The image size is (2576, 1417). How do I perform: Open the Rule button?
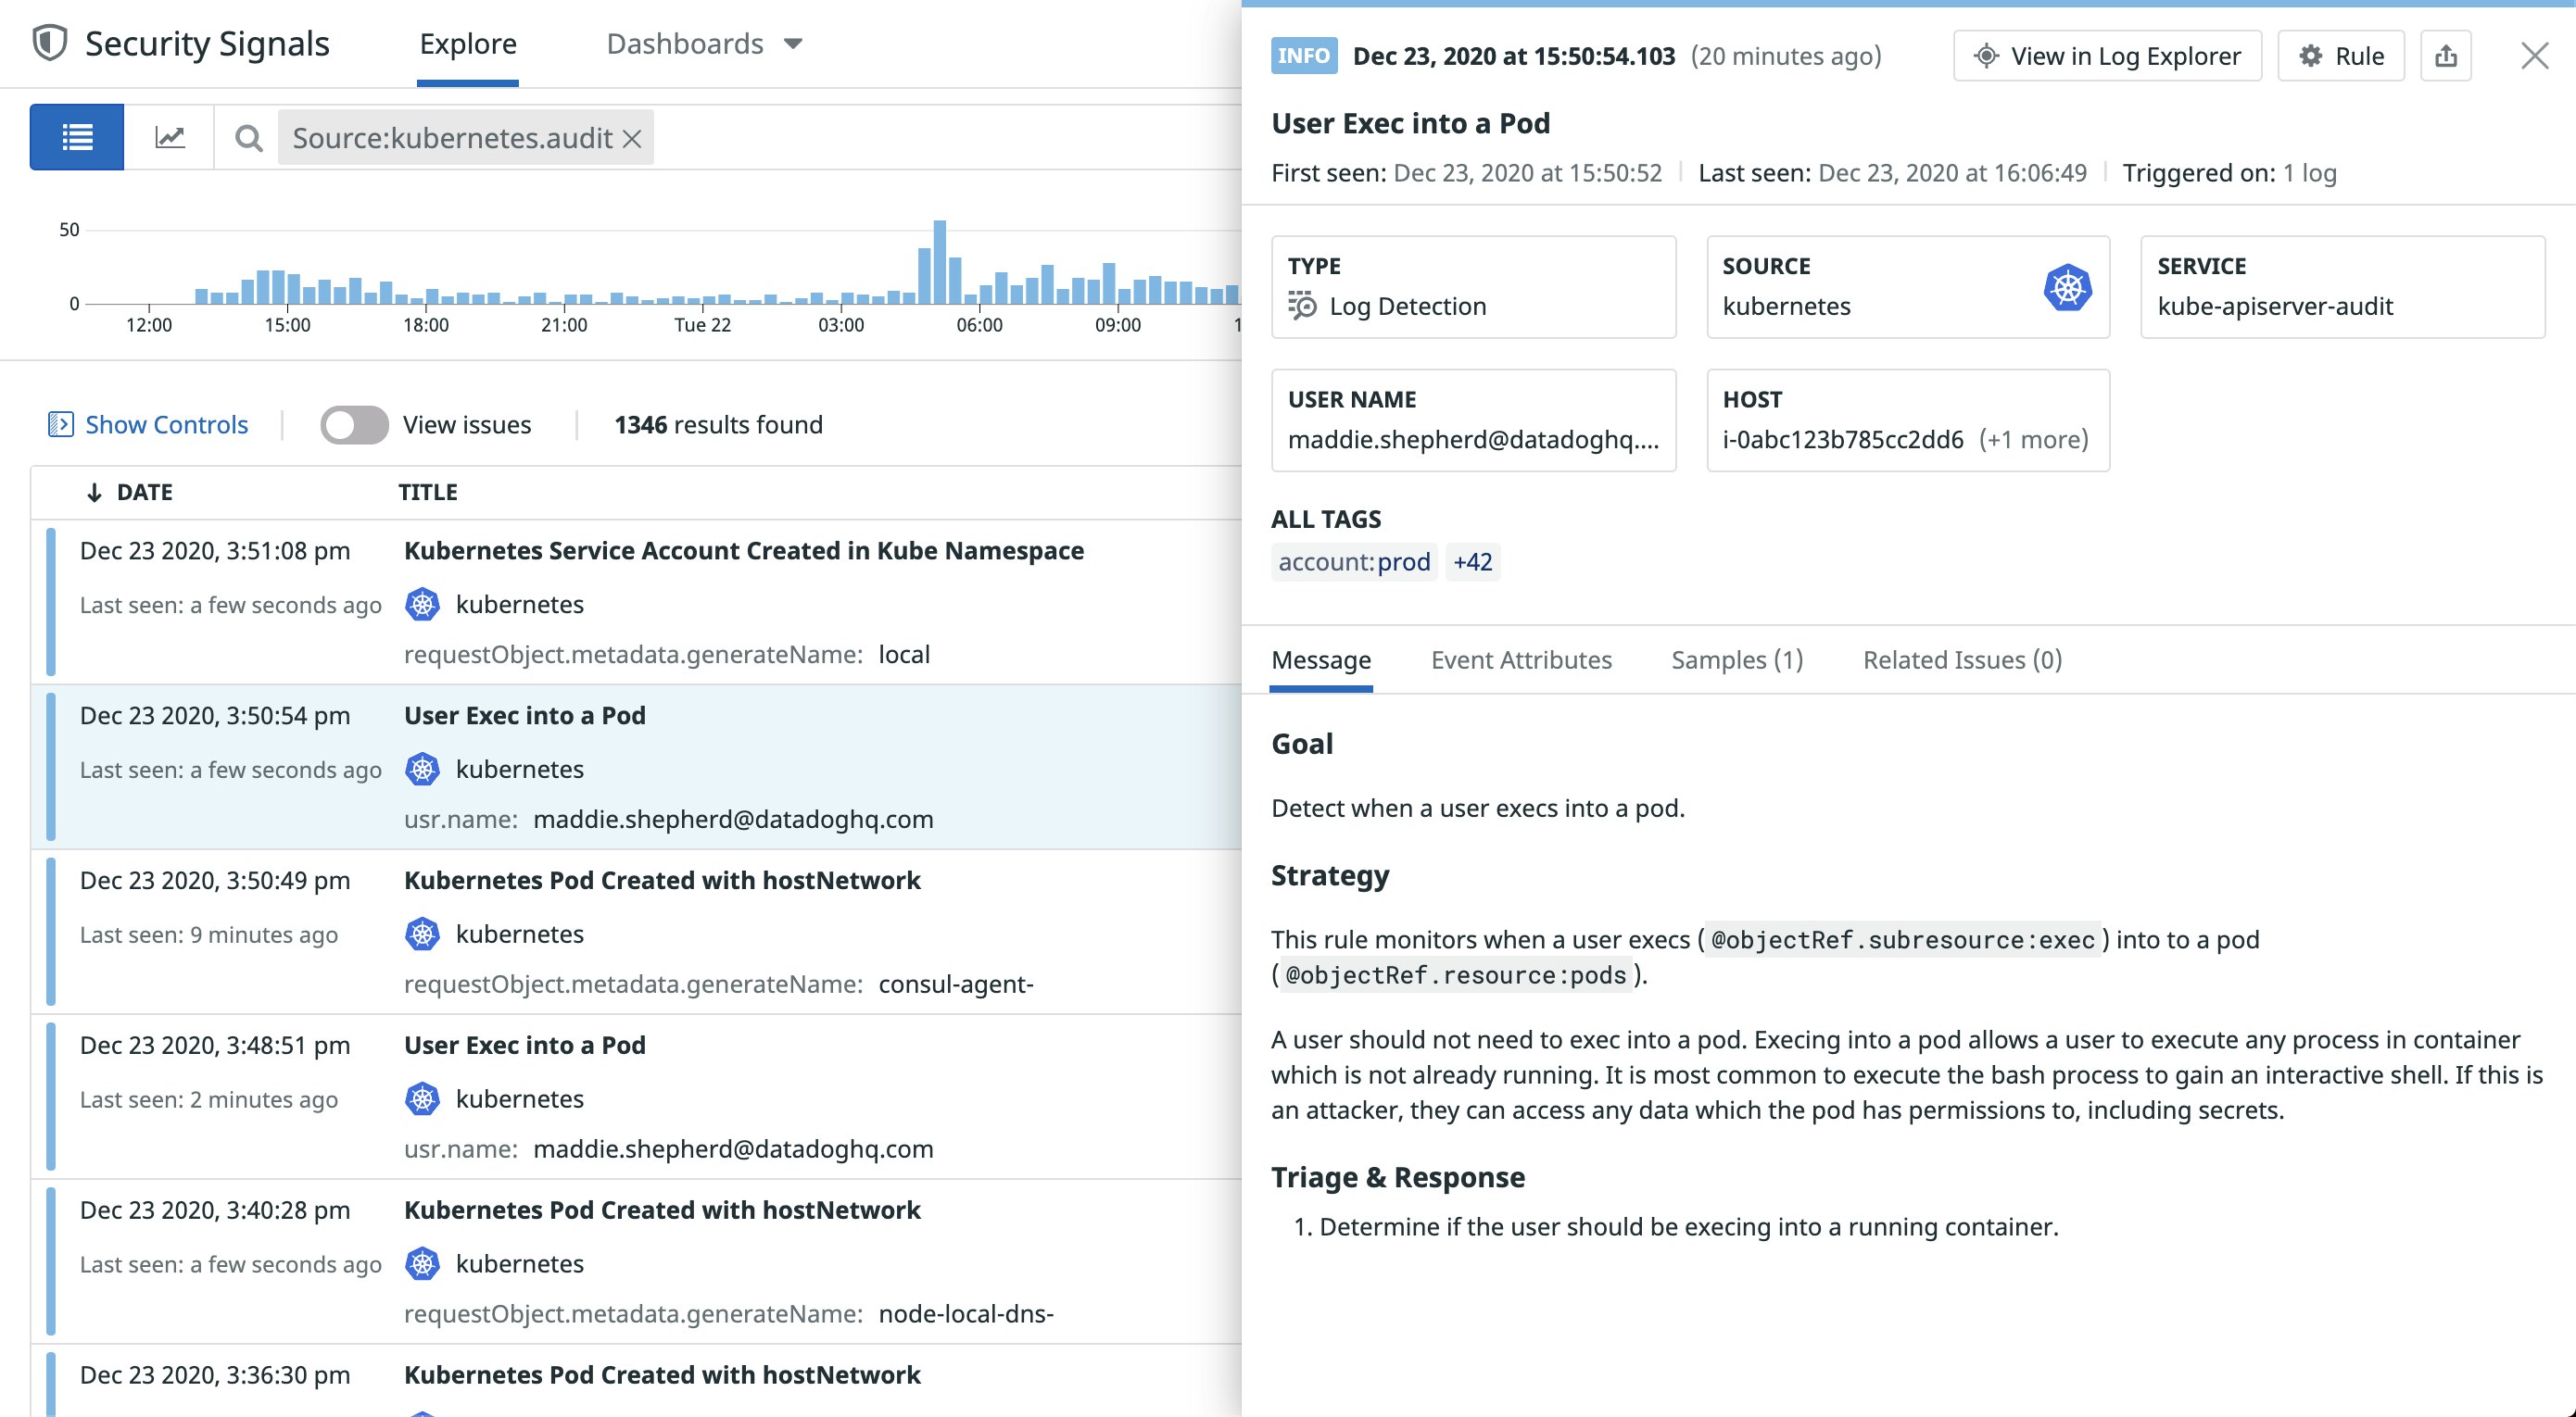pos(2340,56)
